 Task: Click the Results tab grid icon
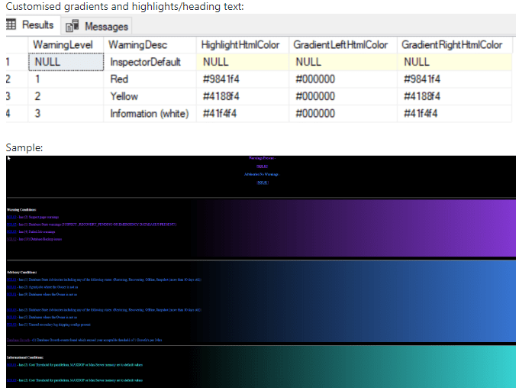click(x=12, y=25)
